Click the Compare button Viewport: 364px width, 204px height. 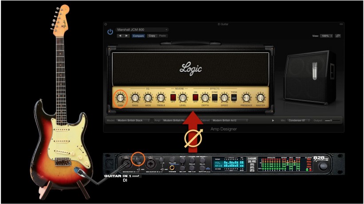(138, 36)
